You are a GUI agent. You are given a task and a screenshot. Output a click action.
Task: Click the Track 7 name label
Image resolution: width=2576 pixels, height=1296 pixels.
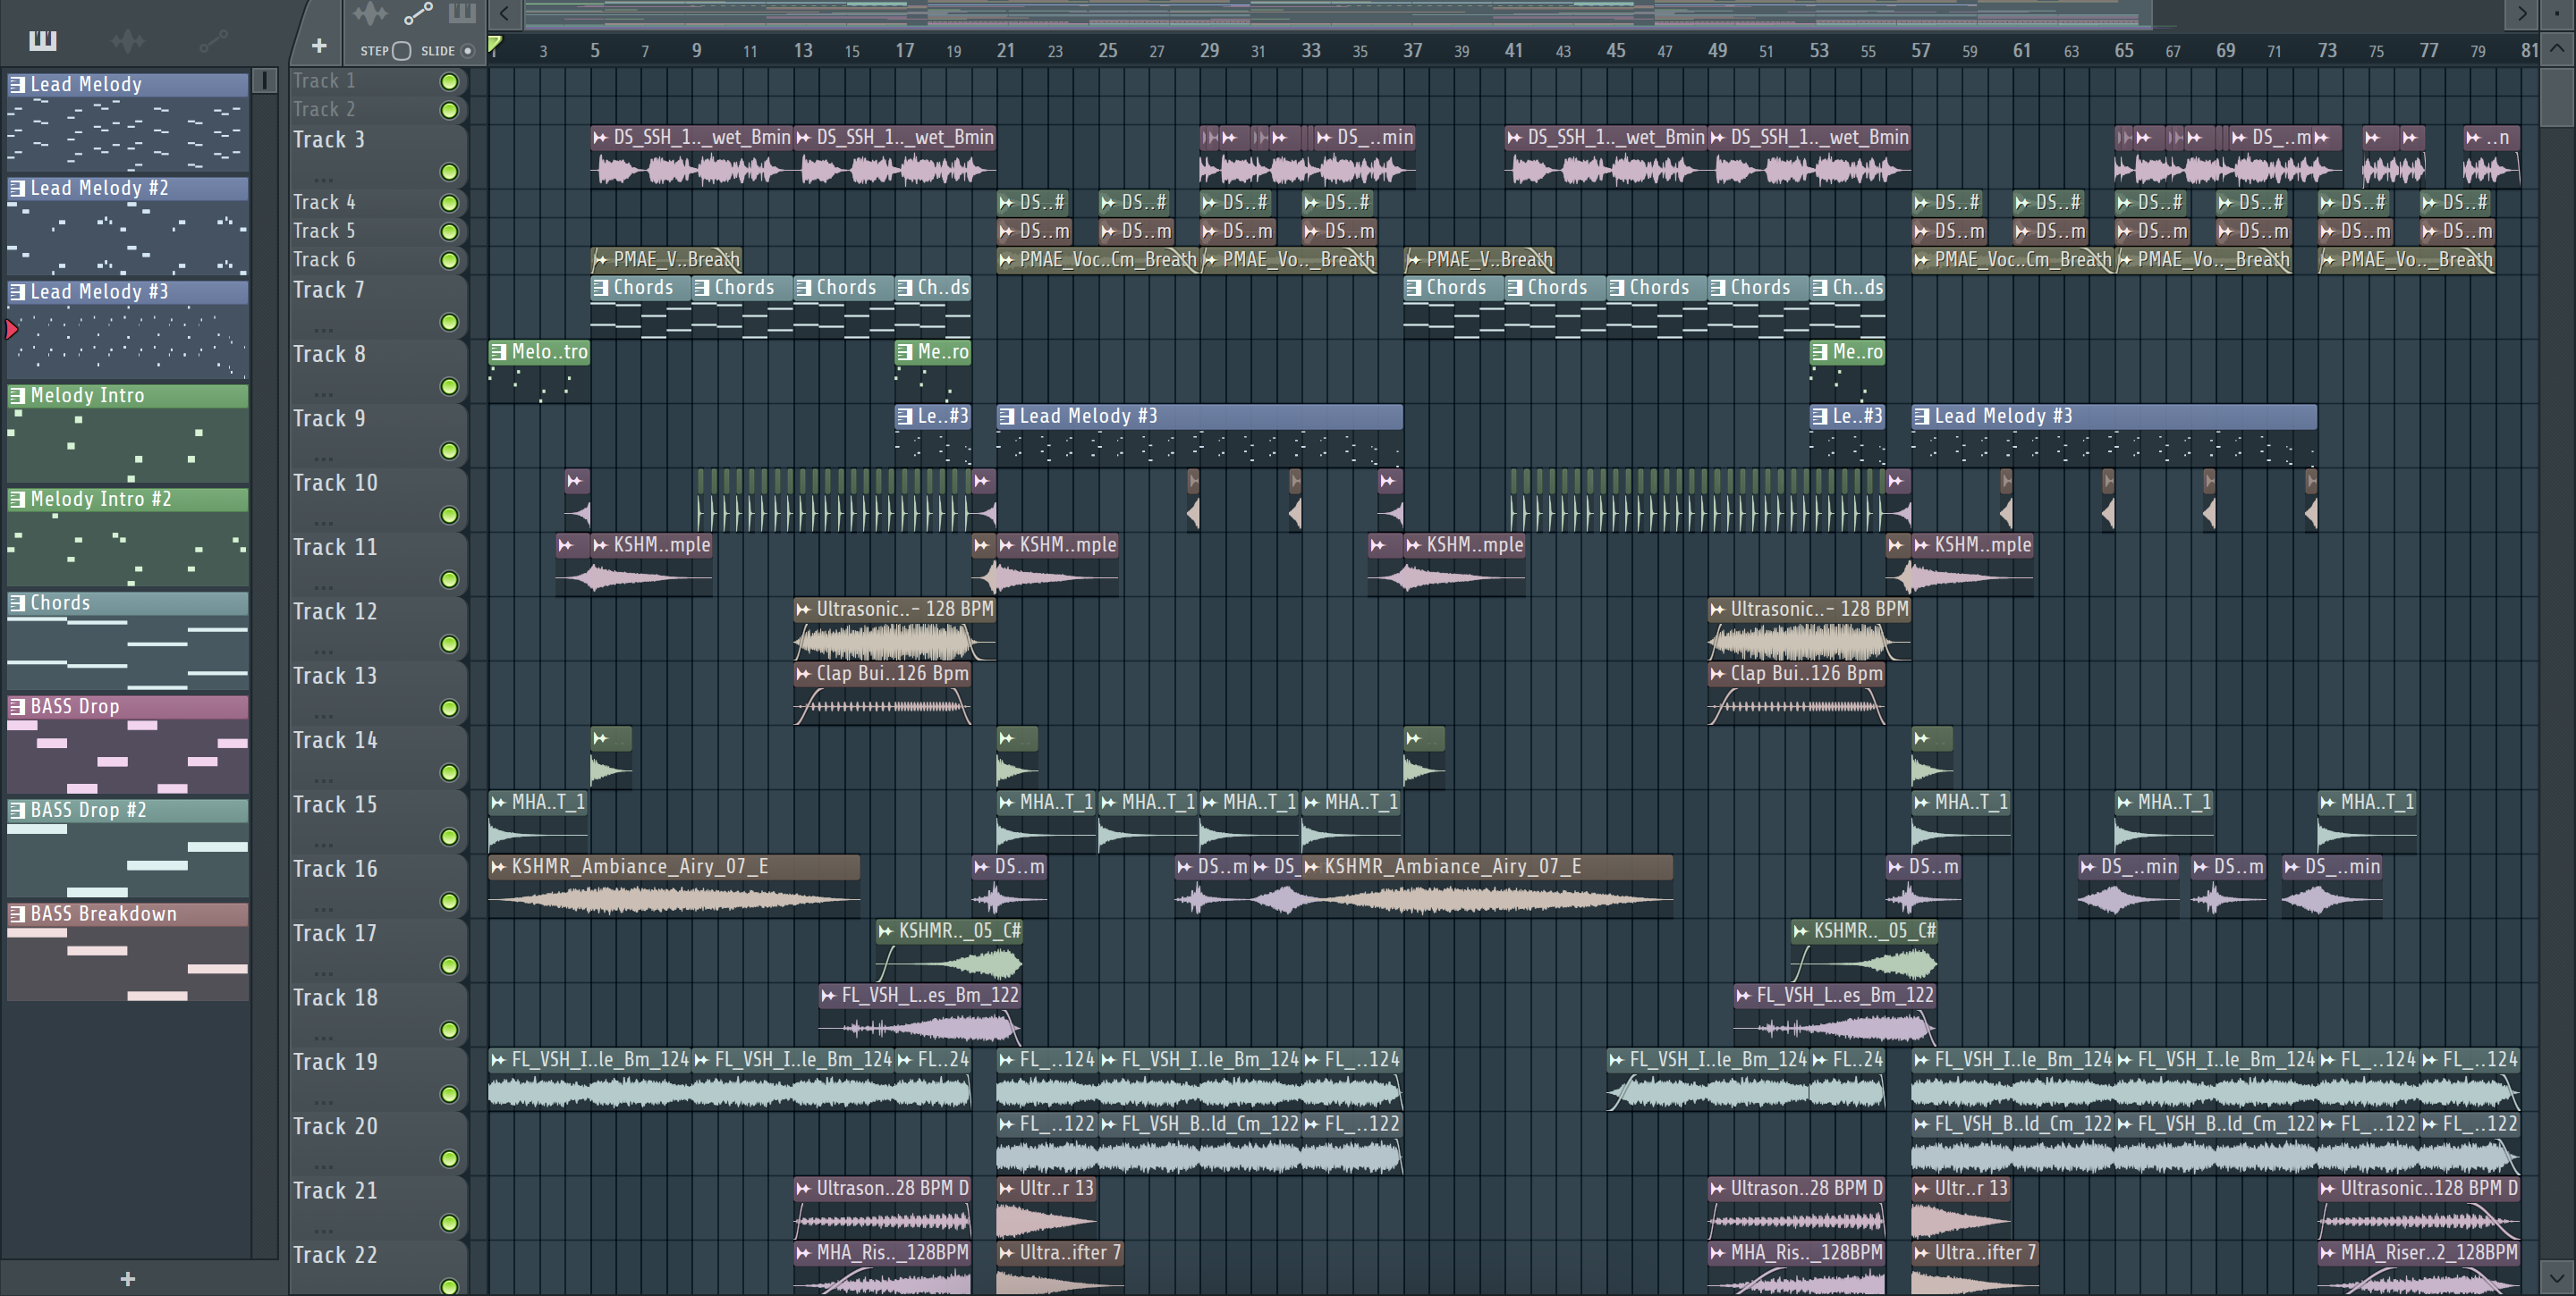click(x=328, y=290)
